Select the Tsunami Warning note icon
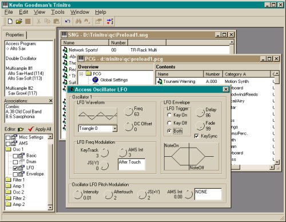Image resolution: width=286 pixels, height=222 pixels. 160,81
